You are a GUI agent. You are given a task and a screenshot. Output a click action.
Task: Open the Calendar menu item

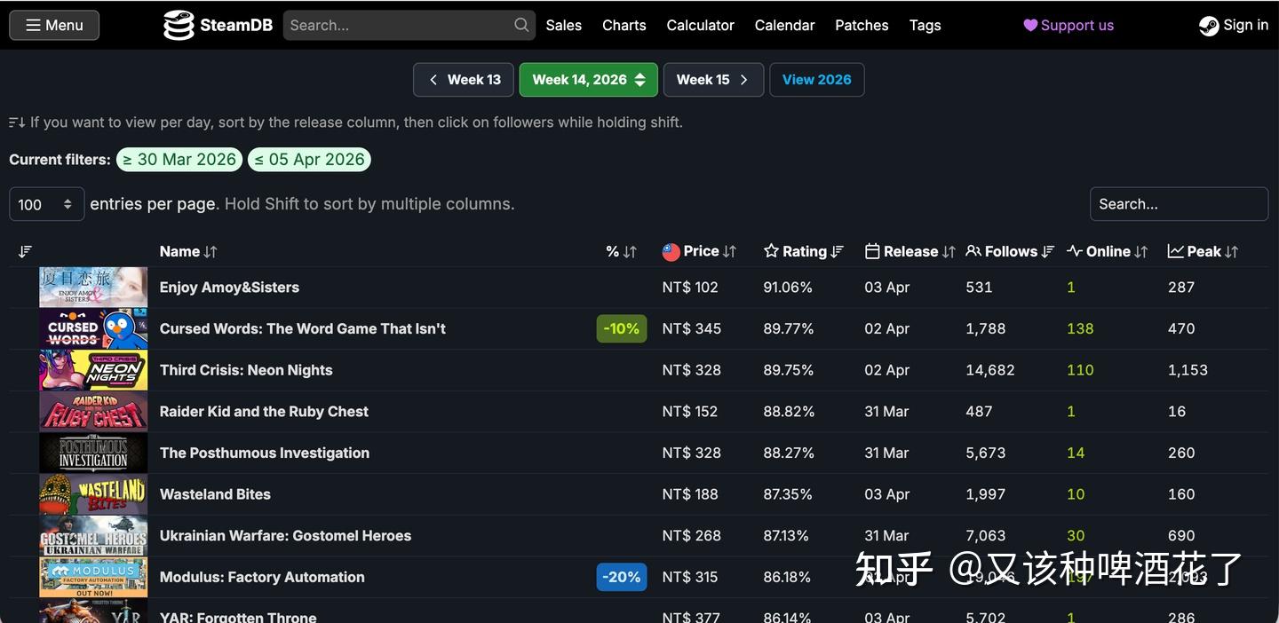784,25
